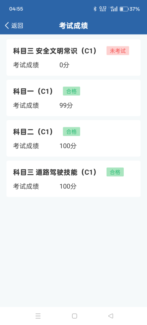The width and height of the screenshot is (147, 325).
Task: Tap the red 未考试 status badge
Action: [118, 51]
